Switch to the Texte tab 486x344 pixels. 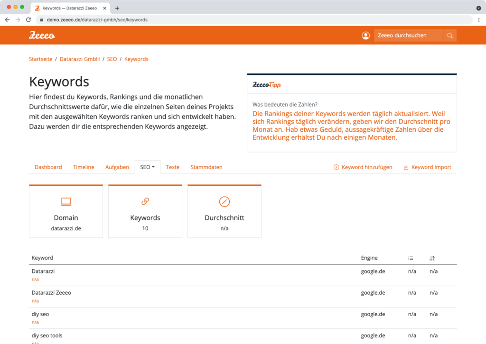pyautogui.click(x=173, y=167)
